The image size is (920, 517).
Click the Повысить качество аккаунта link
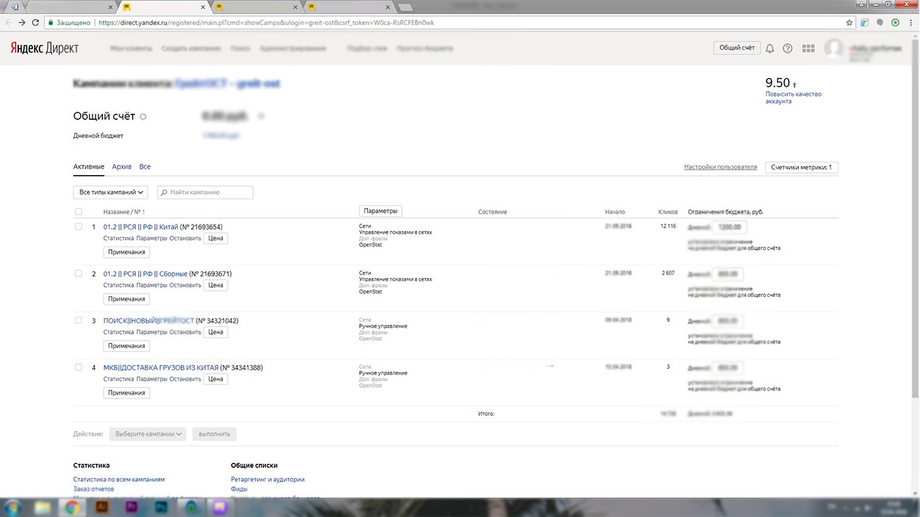pyautogui.click(x=793, y=98)
